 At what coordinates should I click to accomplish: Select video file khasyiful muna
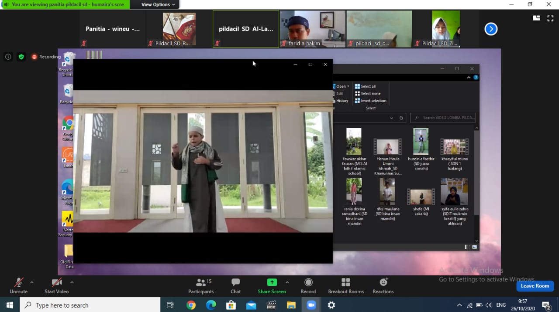pos(454,155)
